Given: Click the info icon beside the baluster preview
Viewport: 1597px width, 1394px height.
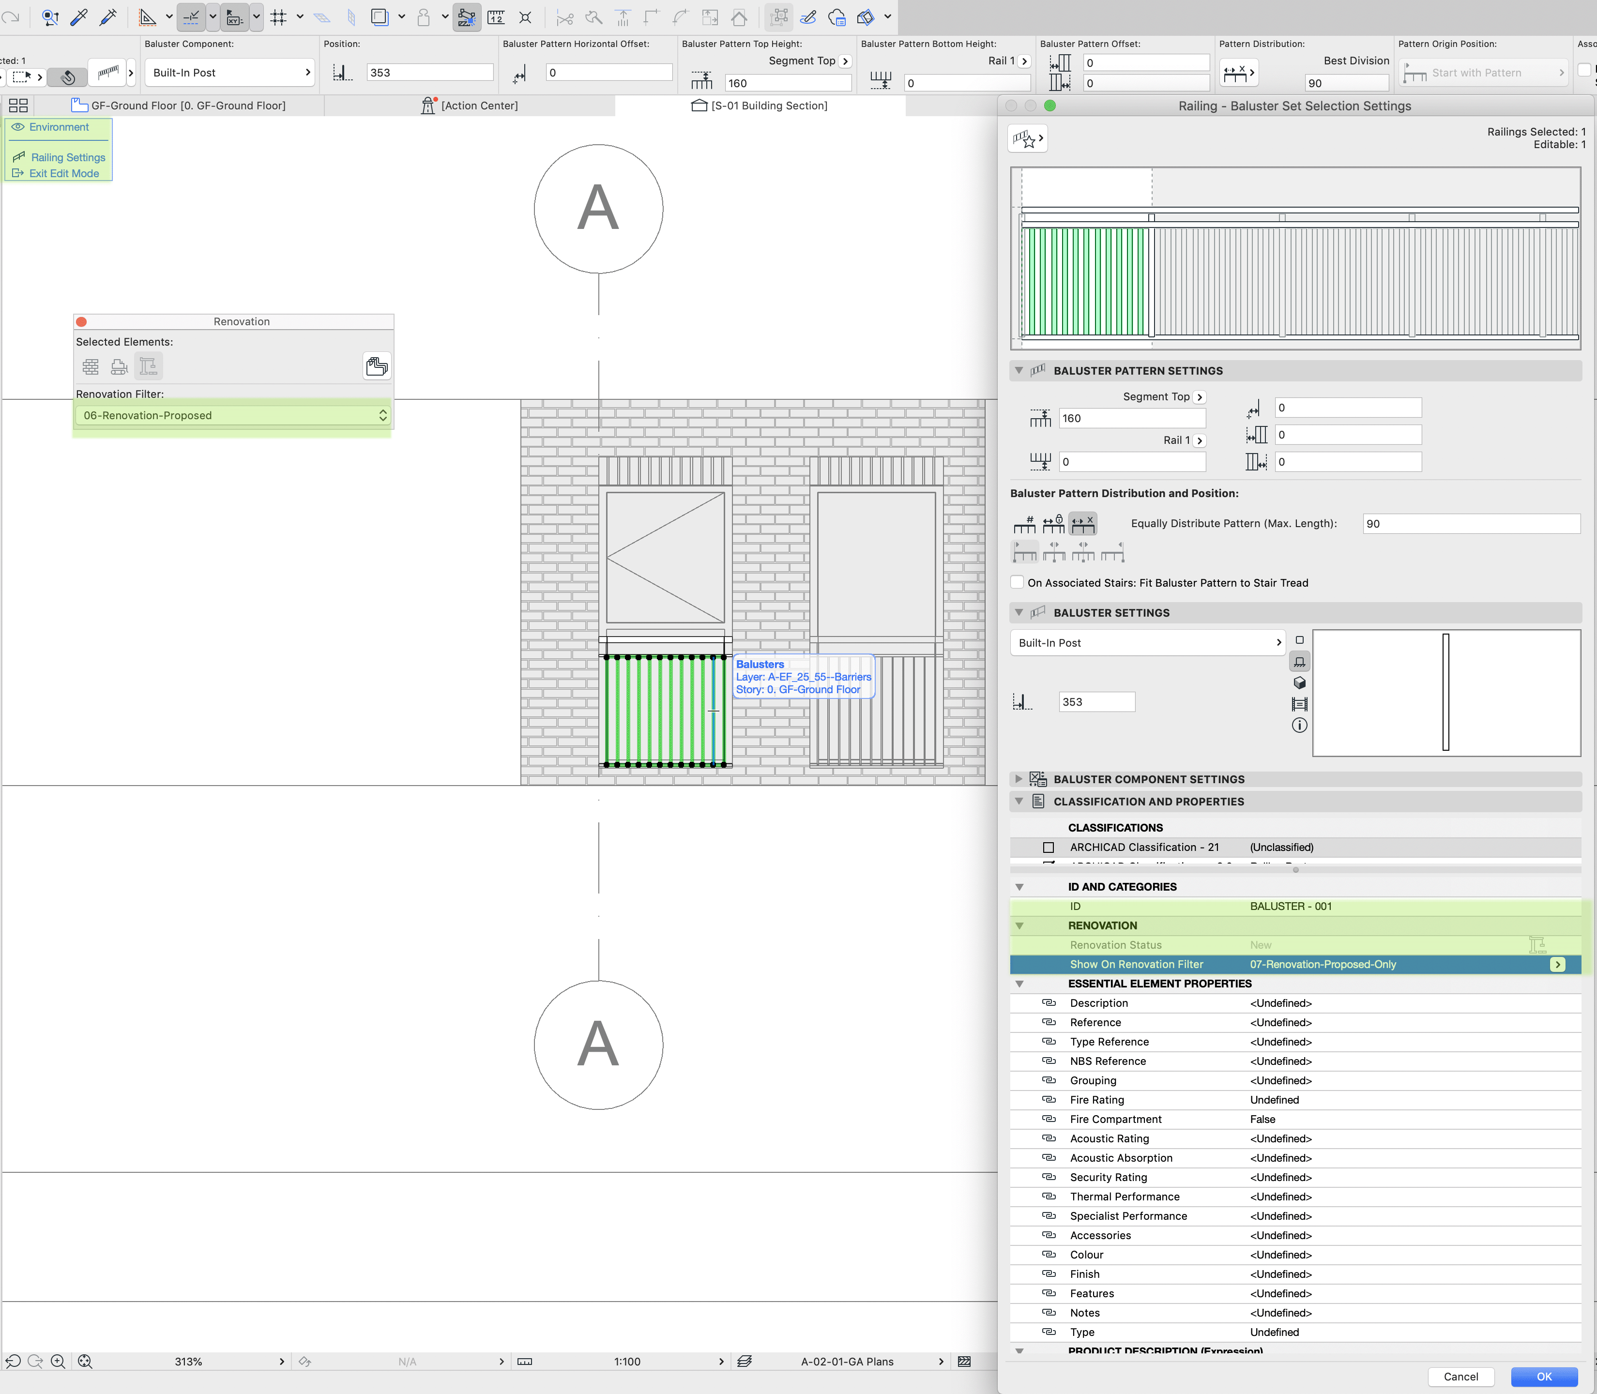Looking at the screenshot, I should click(1299, 725).
